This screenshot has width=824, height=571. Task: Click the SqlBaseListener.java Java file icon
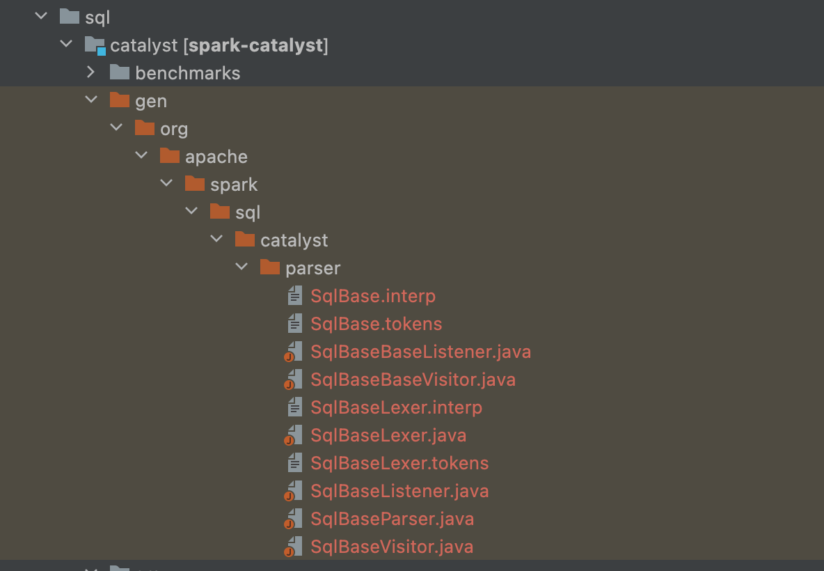point(293,491)
